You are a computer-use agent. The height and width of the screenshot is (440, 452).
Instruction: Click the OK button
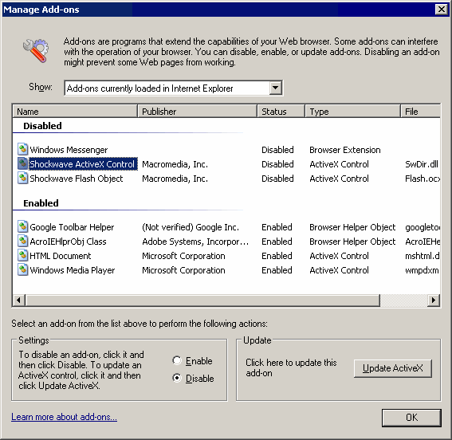(x=411, y=417)
